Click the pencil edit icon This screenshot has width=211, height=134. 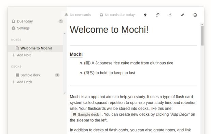coord(182,15)
